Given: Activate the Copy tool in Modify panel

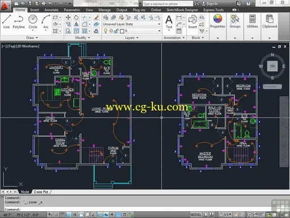Looking at the screenshot, I should pos(69,24).
